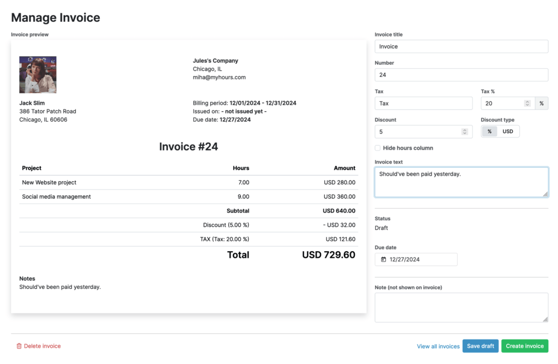
Task: Click the Invoice text textarea
Action: point(461,182)
